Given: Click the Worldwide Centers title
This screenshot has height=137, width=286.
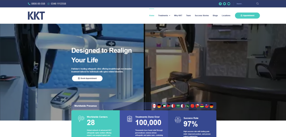Looking at the screenshot, I should pos(97,117).
